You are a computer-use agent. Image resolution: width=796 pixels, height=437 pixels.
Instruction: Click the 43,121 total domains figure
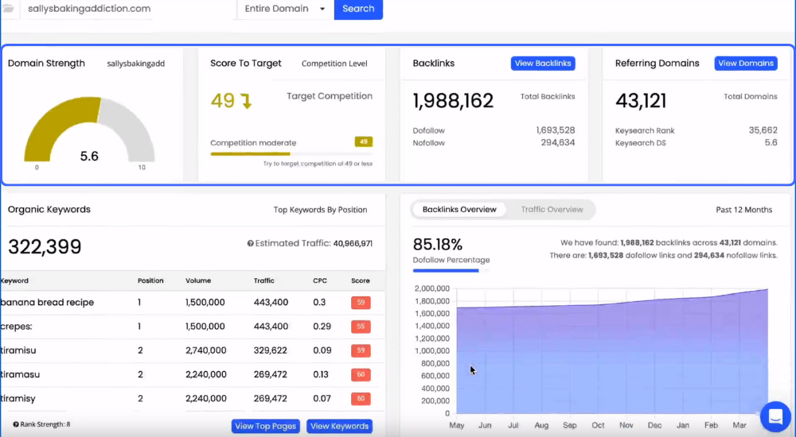(x=641, y=101)
